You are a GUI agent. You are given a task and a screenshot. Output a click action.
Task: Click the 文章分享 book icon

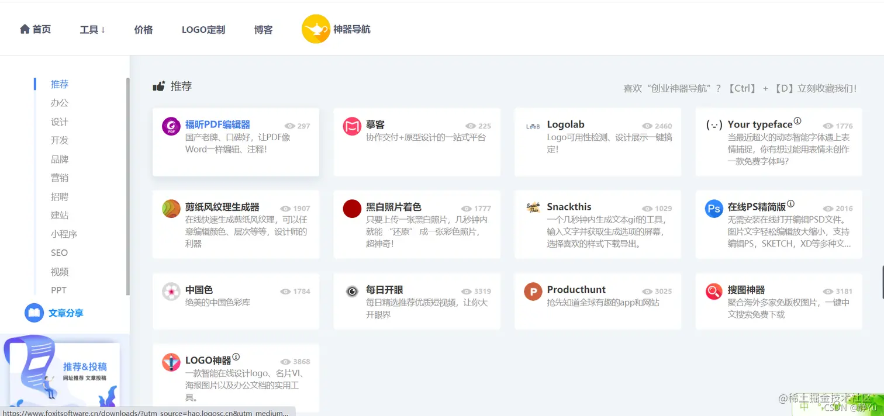pos(34,313)
